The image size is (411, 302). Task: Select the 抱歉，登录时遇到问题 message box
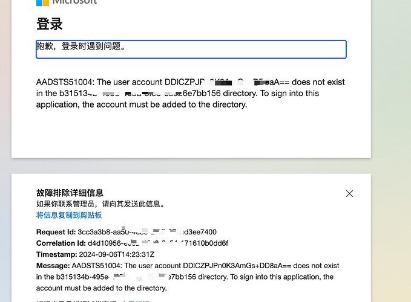point(191,49)
